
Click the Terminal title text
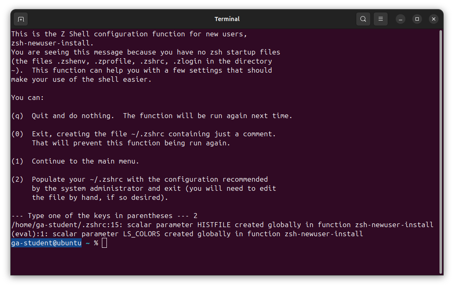point(227,19)
